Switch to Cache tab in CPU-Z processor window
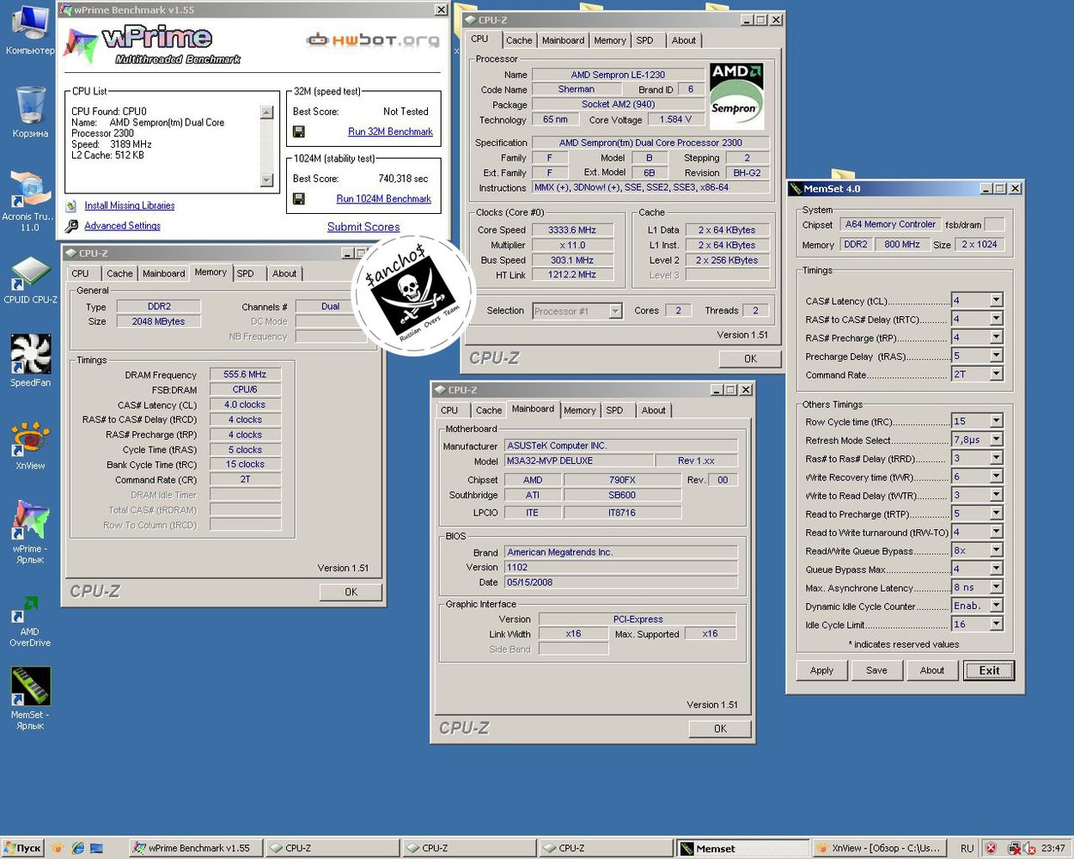Image resolution: width=1074 pixels, height=859 pixels. pos(519,40)
